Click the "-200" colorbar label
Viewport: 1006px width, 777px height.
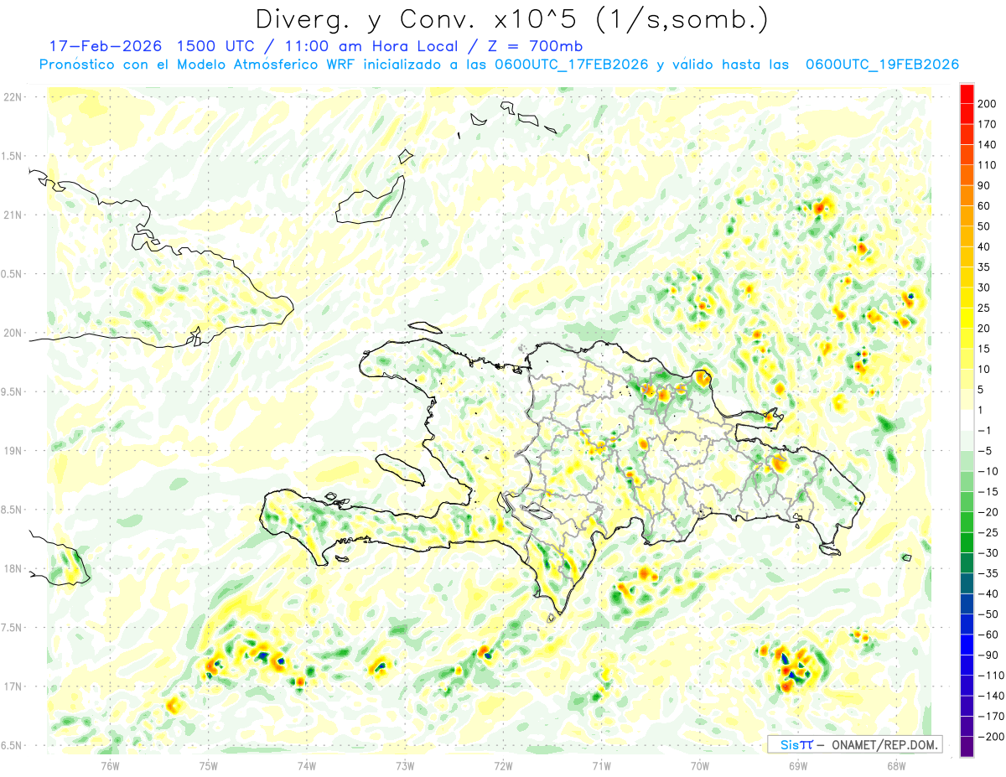(991, 737)
